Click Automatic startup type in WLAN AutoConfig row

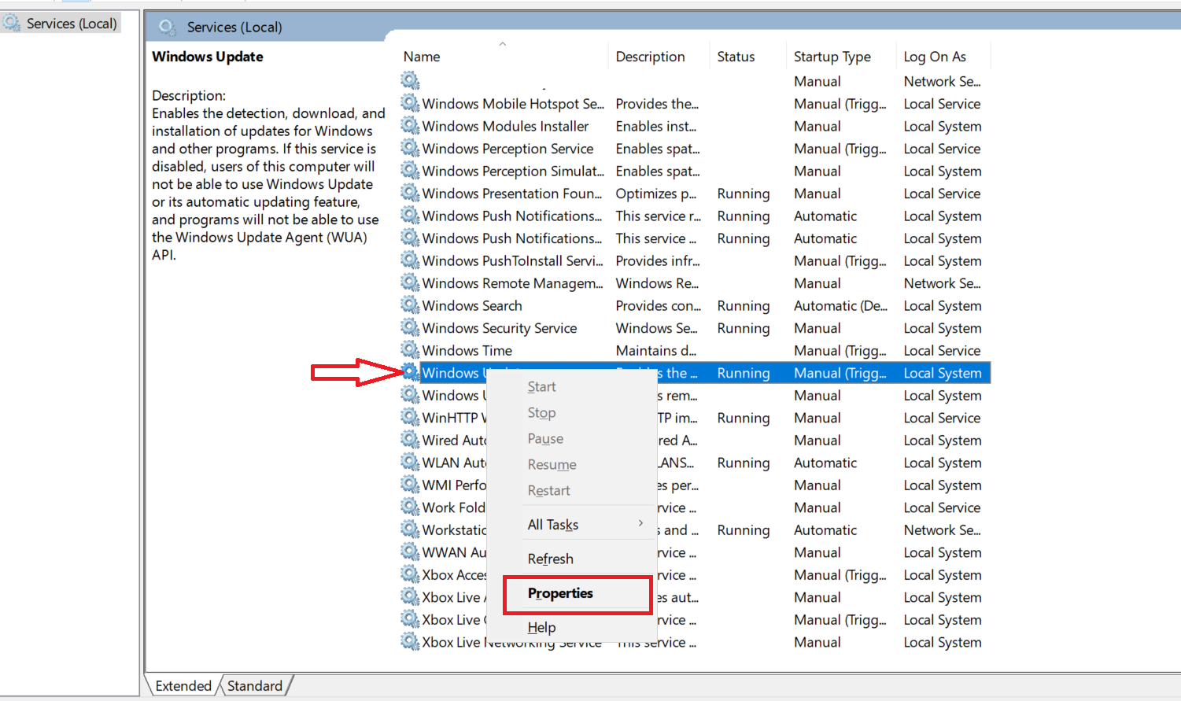825,463
